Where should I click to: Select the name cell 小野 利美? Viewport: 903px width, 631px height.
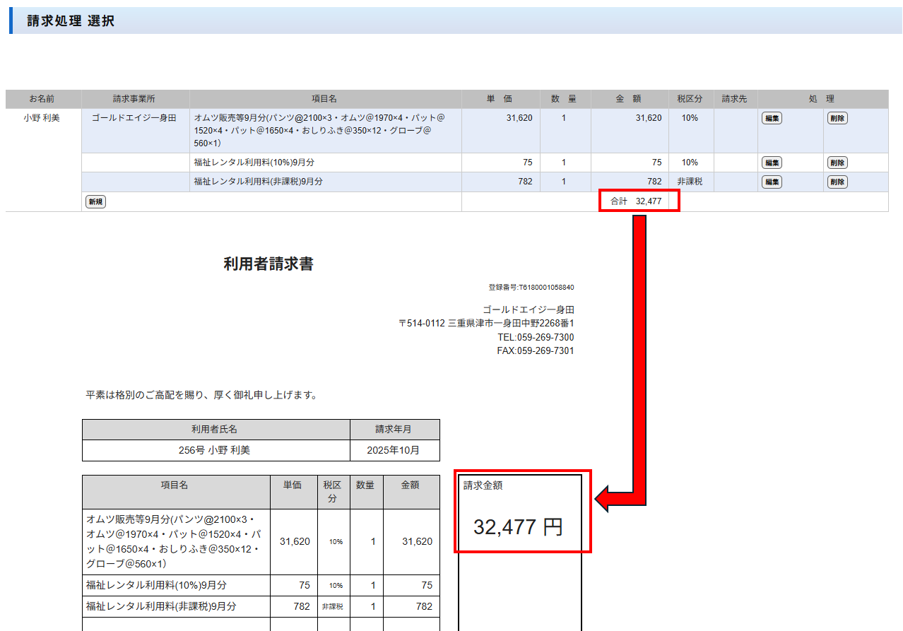[42, 119]
